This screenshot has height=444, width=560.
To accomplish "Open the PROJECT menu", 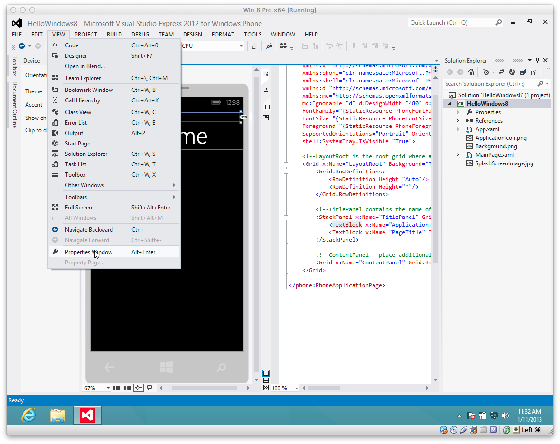I will pos(86,34).
